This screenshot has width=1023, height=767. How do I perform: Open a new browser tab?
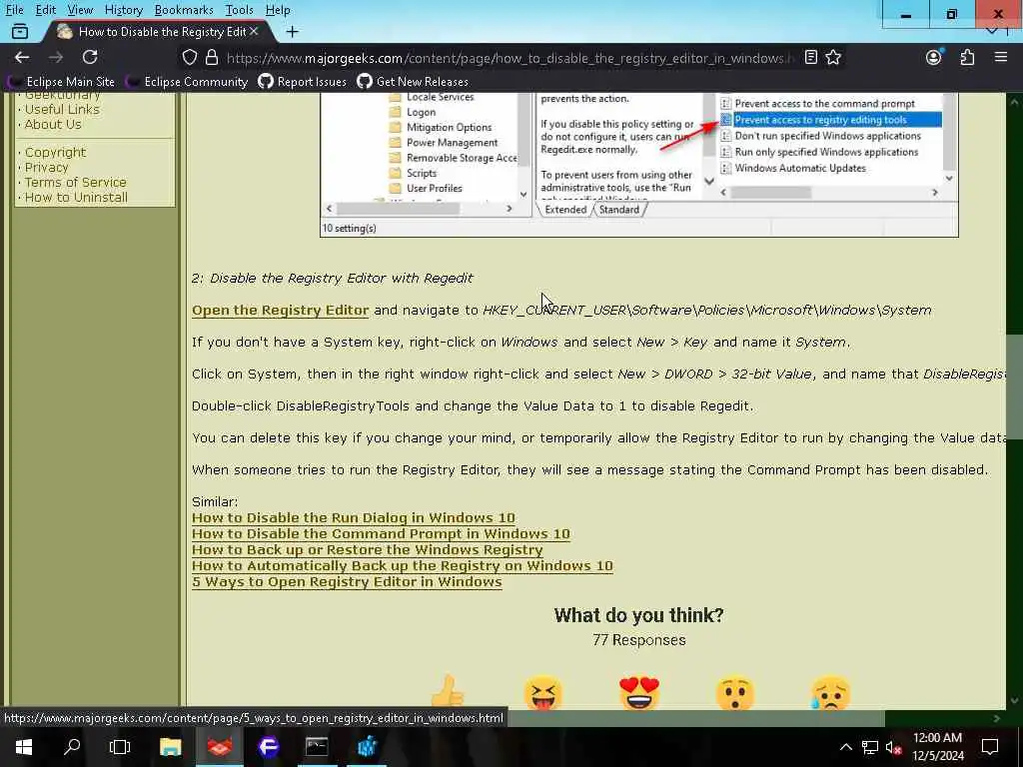coord(293,31)
